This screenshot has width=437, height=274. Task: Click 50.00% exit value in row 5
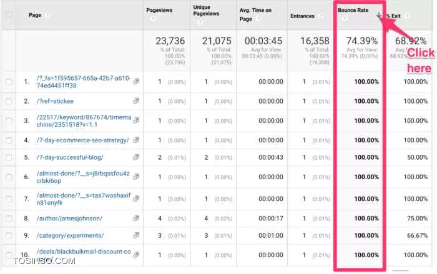coord(417,157)
